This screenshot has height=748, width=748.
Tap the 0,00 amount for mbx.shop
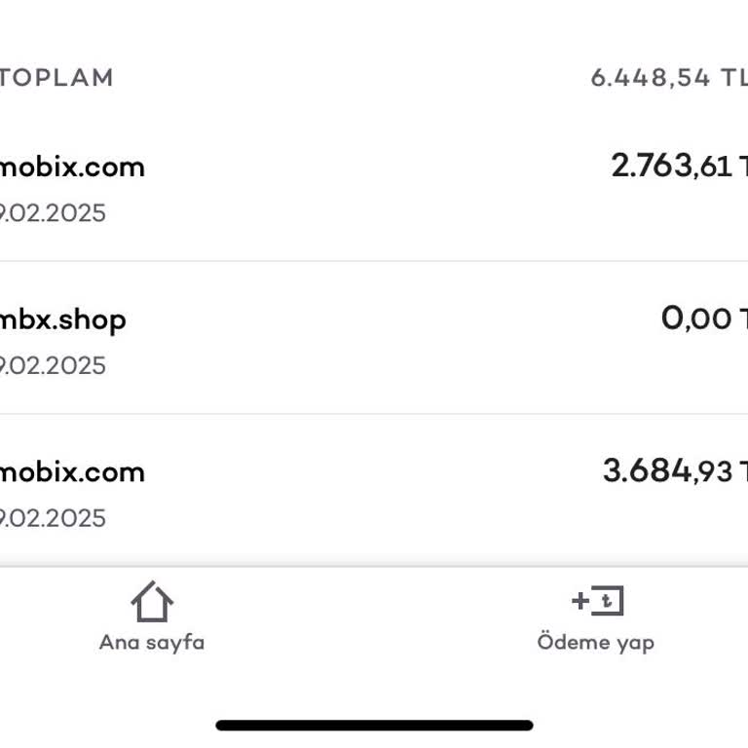click(696, 318)
